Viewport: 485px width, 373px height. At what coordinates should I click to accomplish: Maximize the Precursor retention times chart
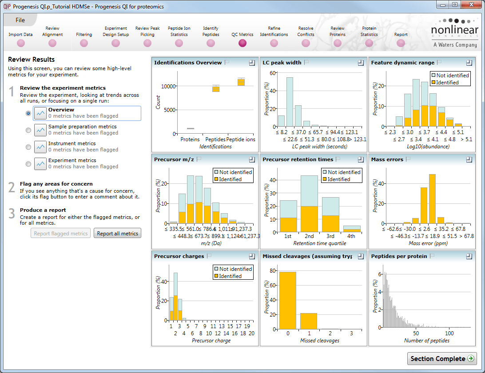pyautogui.click(x=361, y=159)
